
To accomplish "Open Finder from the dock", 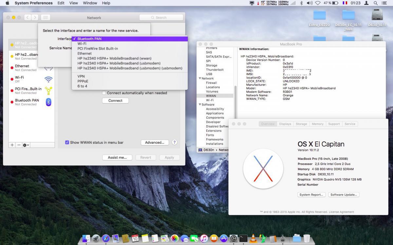I will [86, 238].
